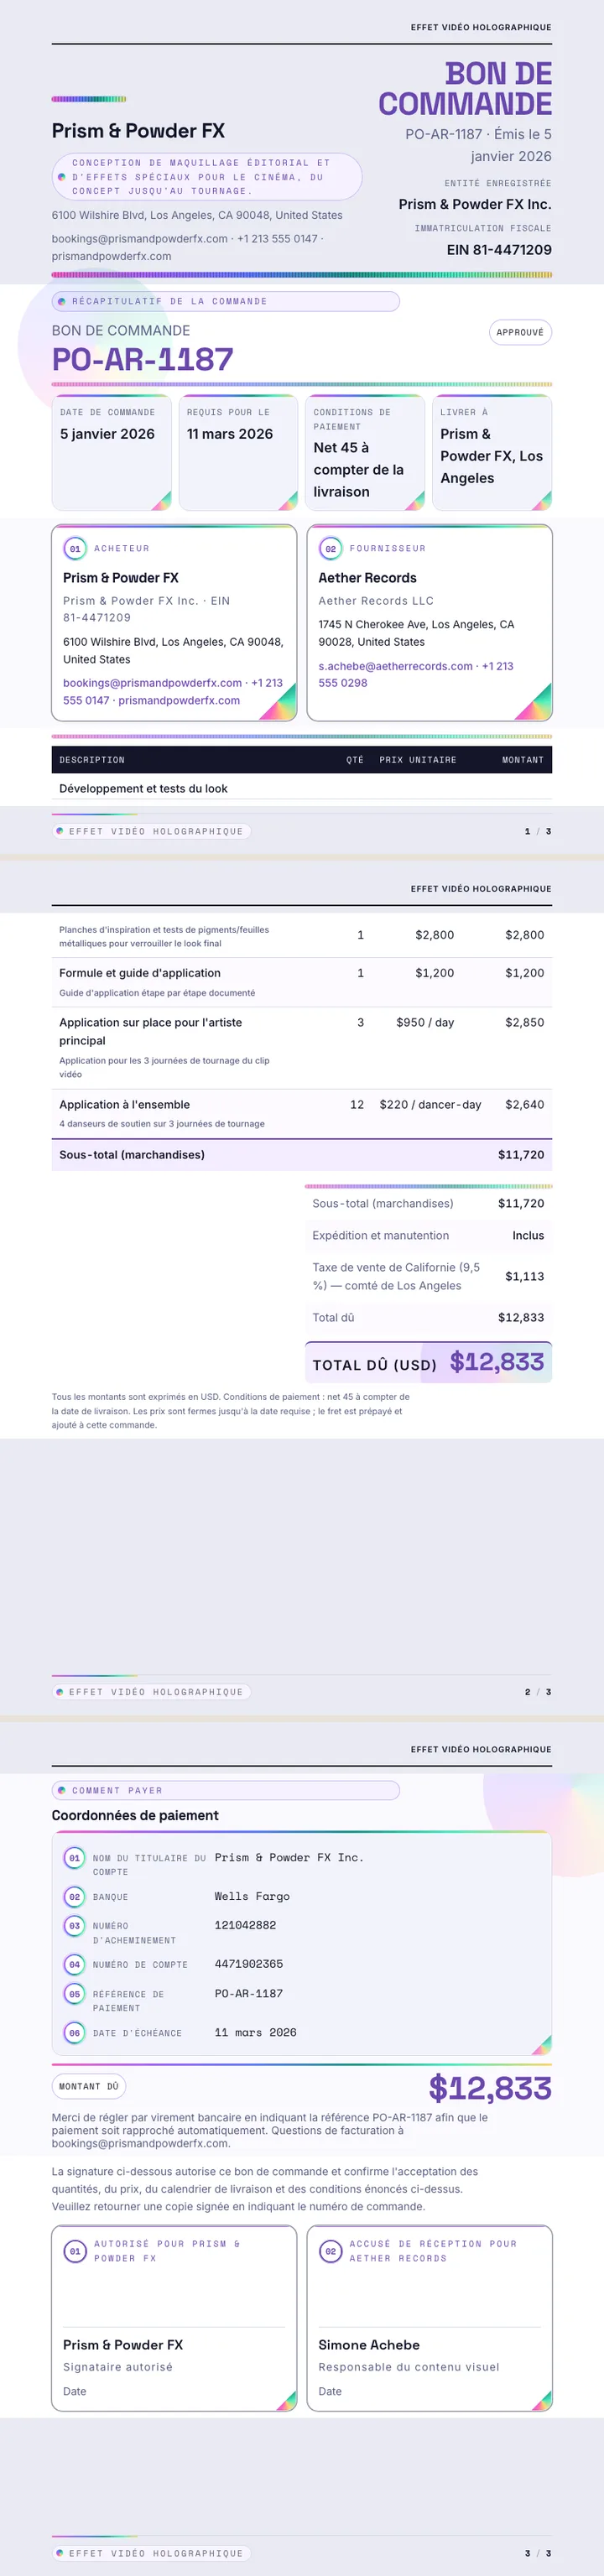The height and width of the screenshot is (2576, 604).
Task: Click the dot icon in COMMENT PAYER tag
Action: (x=62, y=1790)
